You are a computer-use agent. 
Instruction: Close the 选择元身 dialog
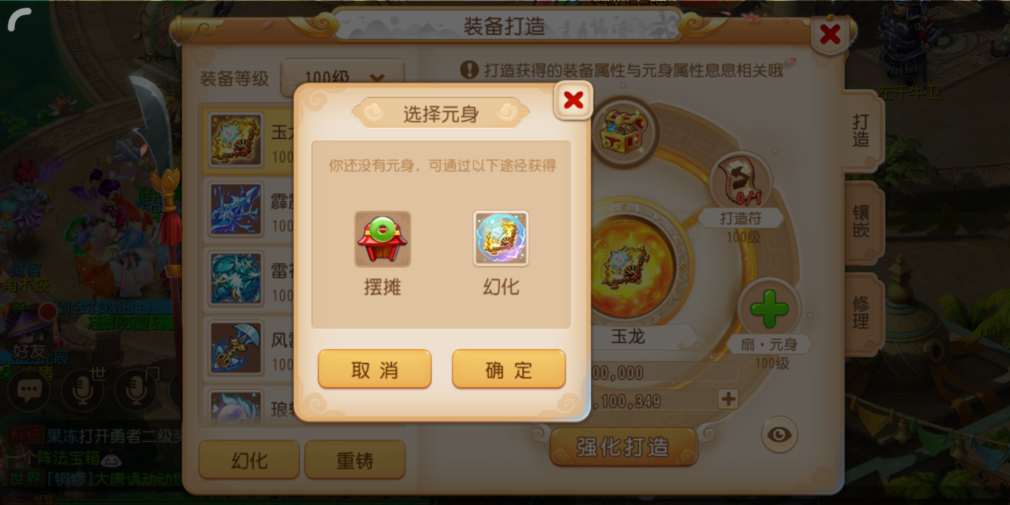coord(573,100)
